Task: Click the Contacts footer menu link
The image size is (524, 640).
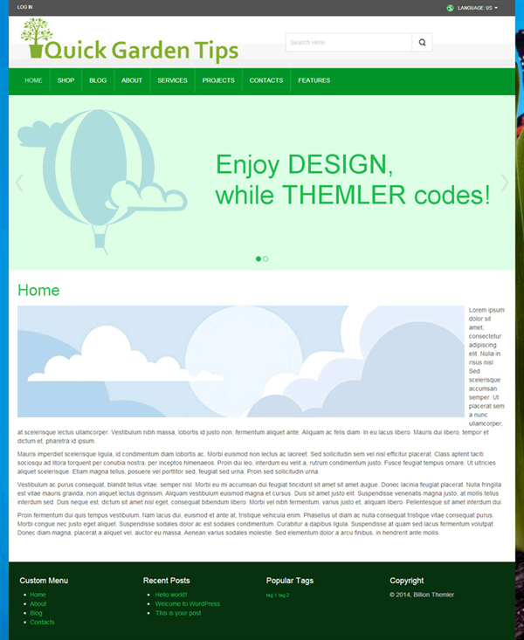Action: (42, 622)
